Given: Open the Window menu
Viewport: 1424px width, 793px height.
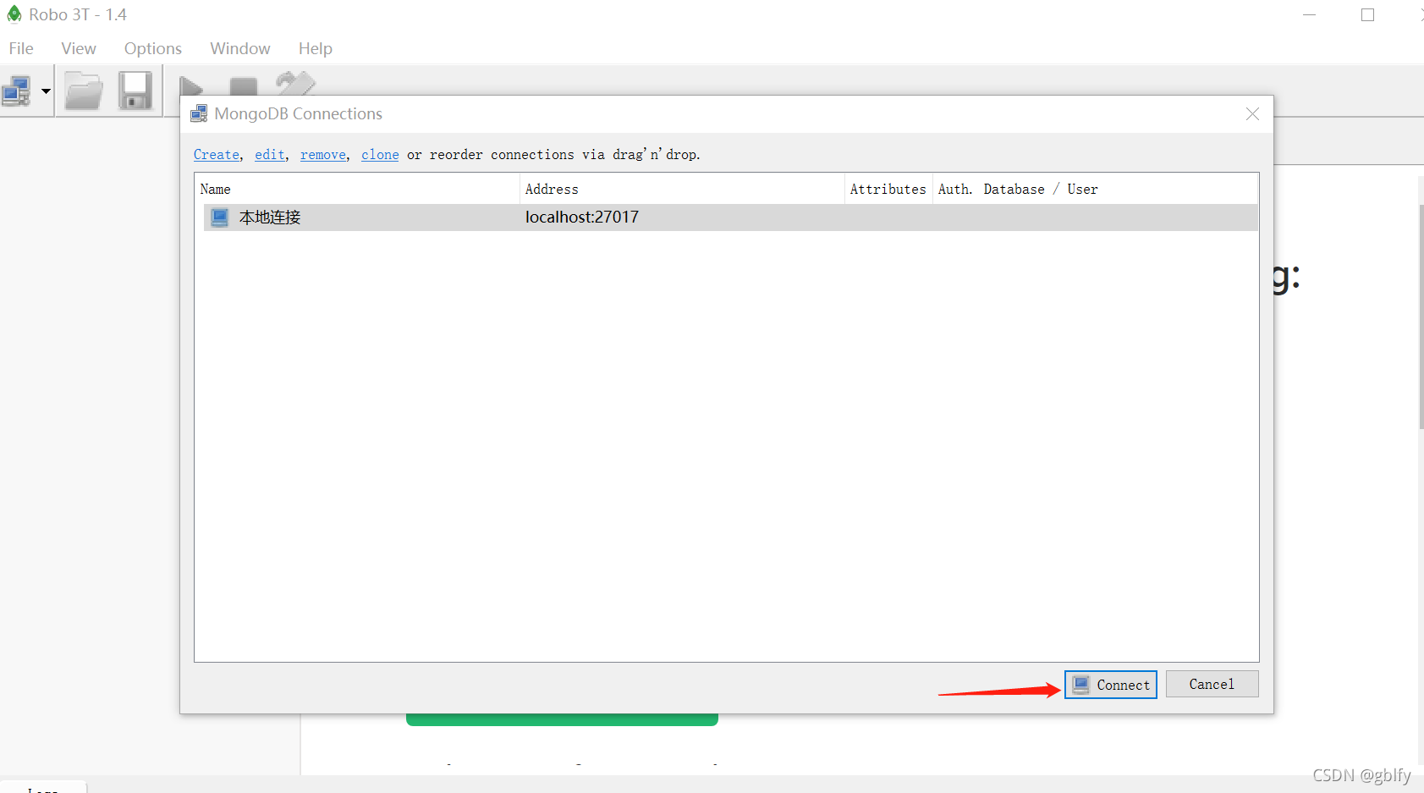Looking at the screenshot, I should (x=240, y=48).
